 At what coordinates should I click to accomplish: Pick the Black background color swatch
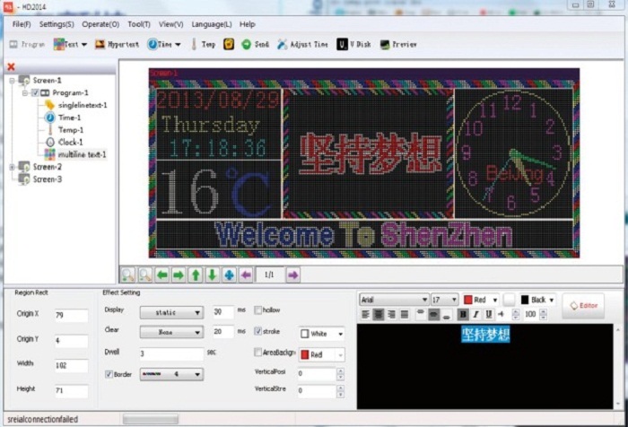click(525, 300)
